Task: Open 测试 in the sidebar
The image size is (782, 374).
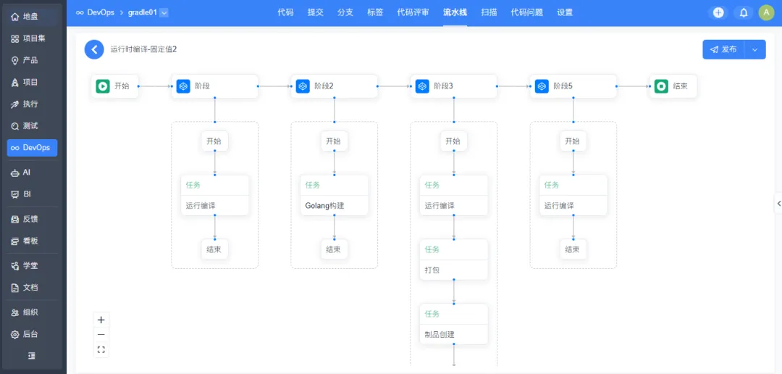Action: [x=32, y=126]
